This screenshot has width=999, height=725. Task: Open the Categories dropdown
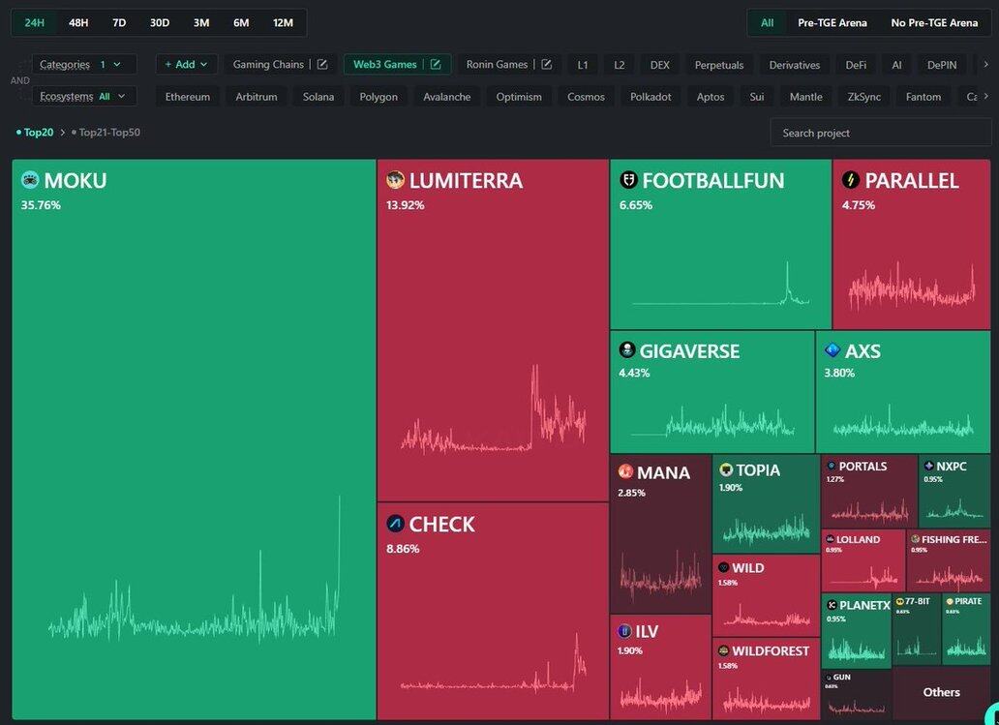tap(83, 65)
